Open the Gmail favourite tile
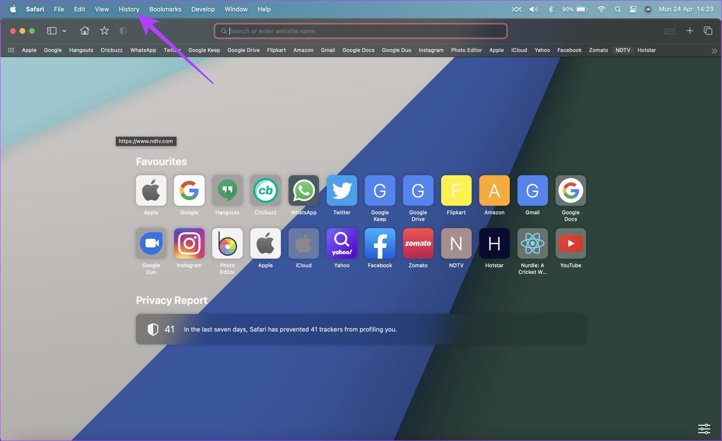The width and height of the screenshot is (722, 441). tap(532, 190)
